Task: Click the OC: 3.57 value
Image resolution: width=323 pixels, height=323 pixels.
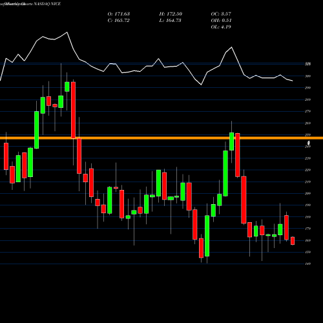Action: point(221,14)
